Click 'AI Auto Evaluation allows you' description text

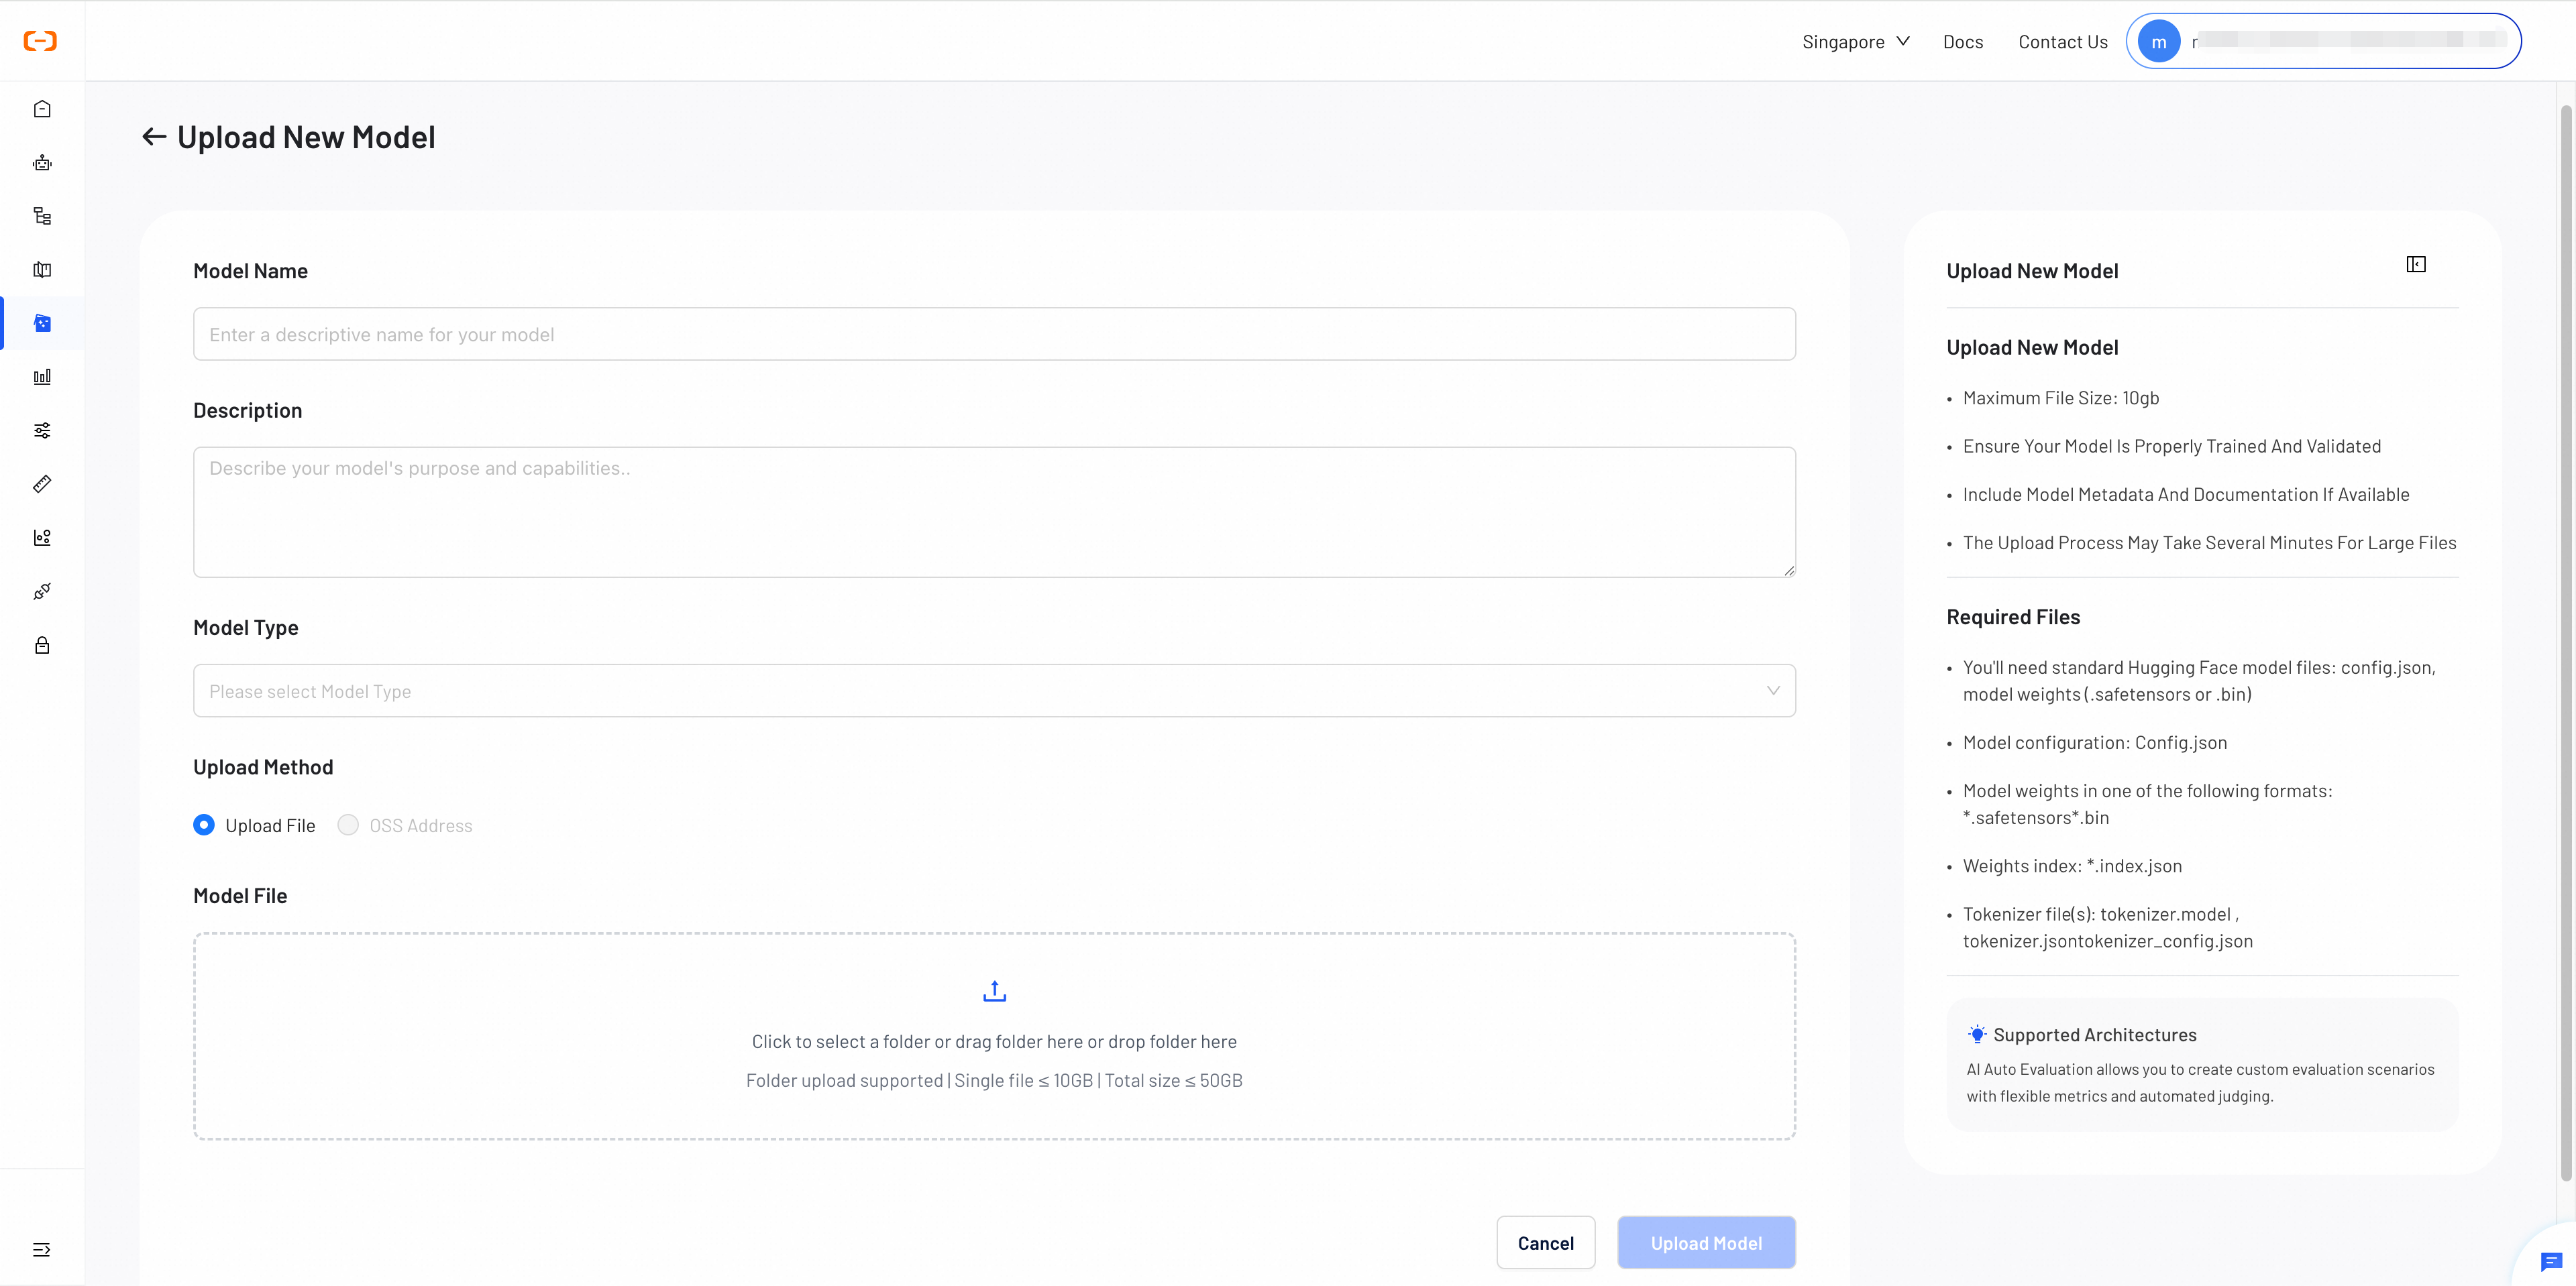click(x=2200, y=1082)
